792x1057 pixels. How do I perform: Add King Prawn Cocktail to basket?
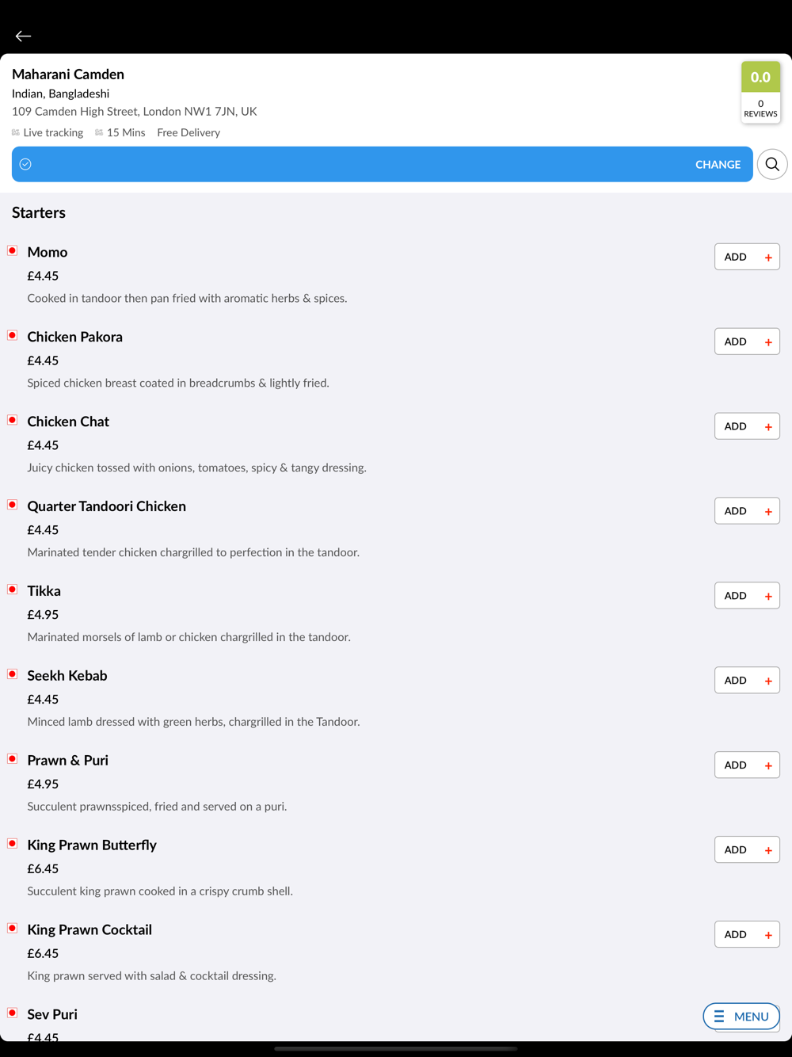coord(747,935)
